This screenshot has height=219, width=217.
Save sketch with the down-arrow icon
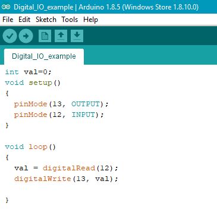(x=77, y=36)
